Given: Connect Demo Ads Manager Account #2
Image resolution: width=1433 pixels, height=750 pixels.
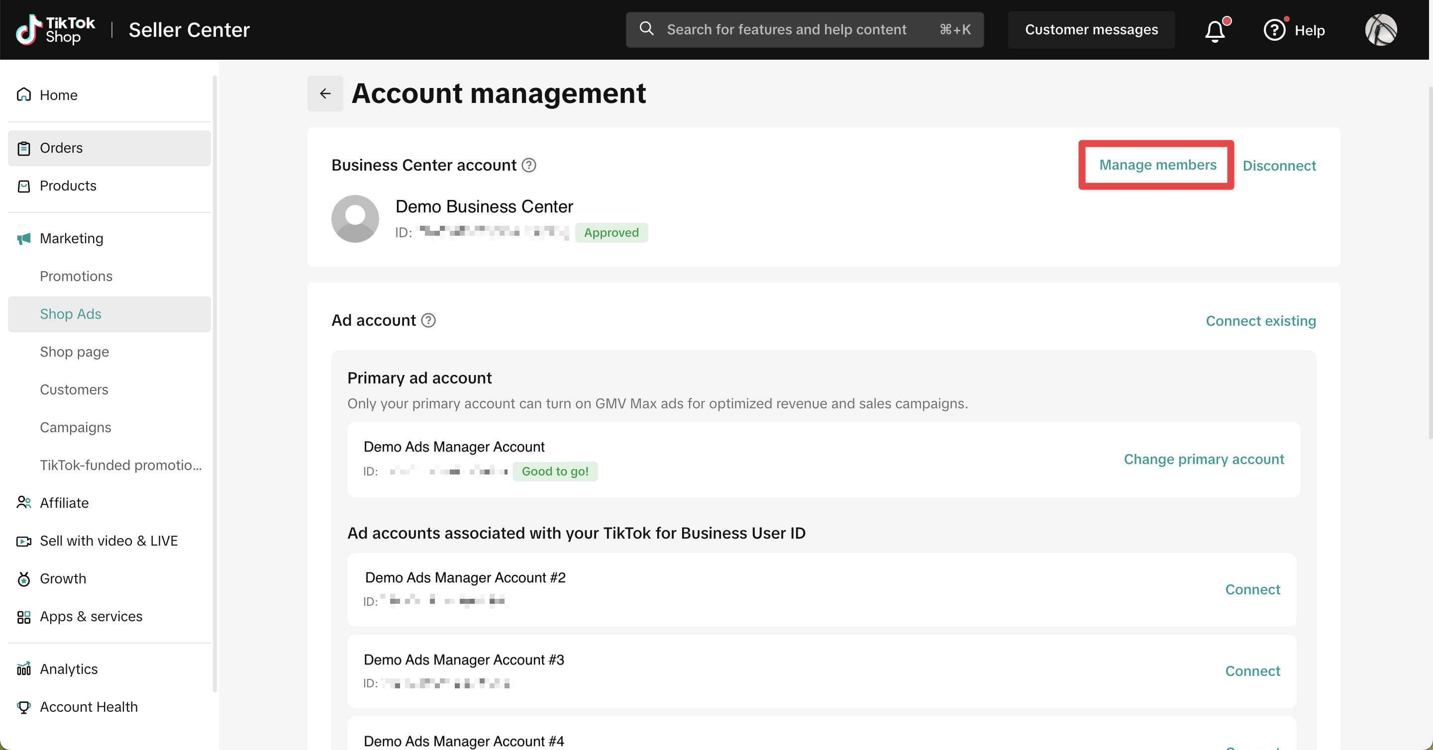Looking at the screenshot, I should 1252,589.
